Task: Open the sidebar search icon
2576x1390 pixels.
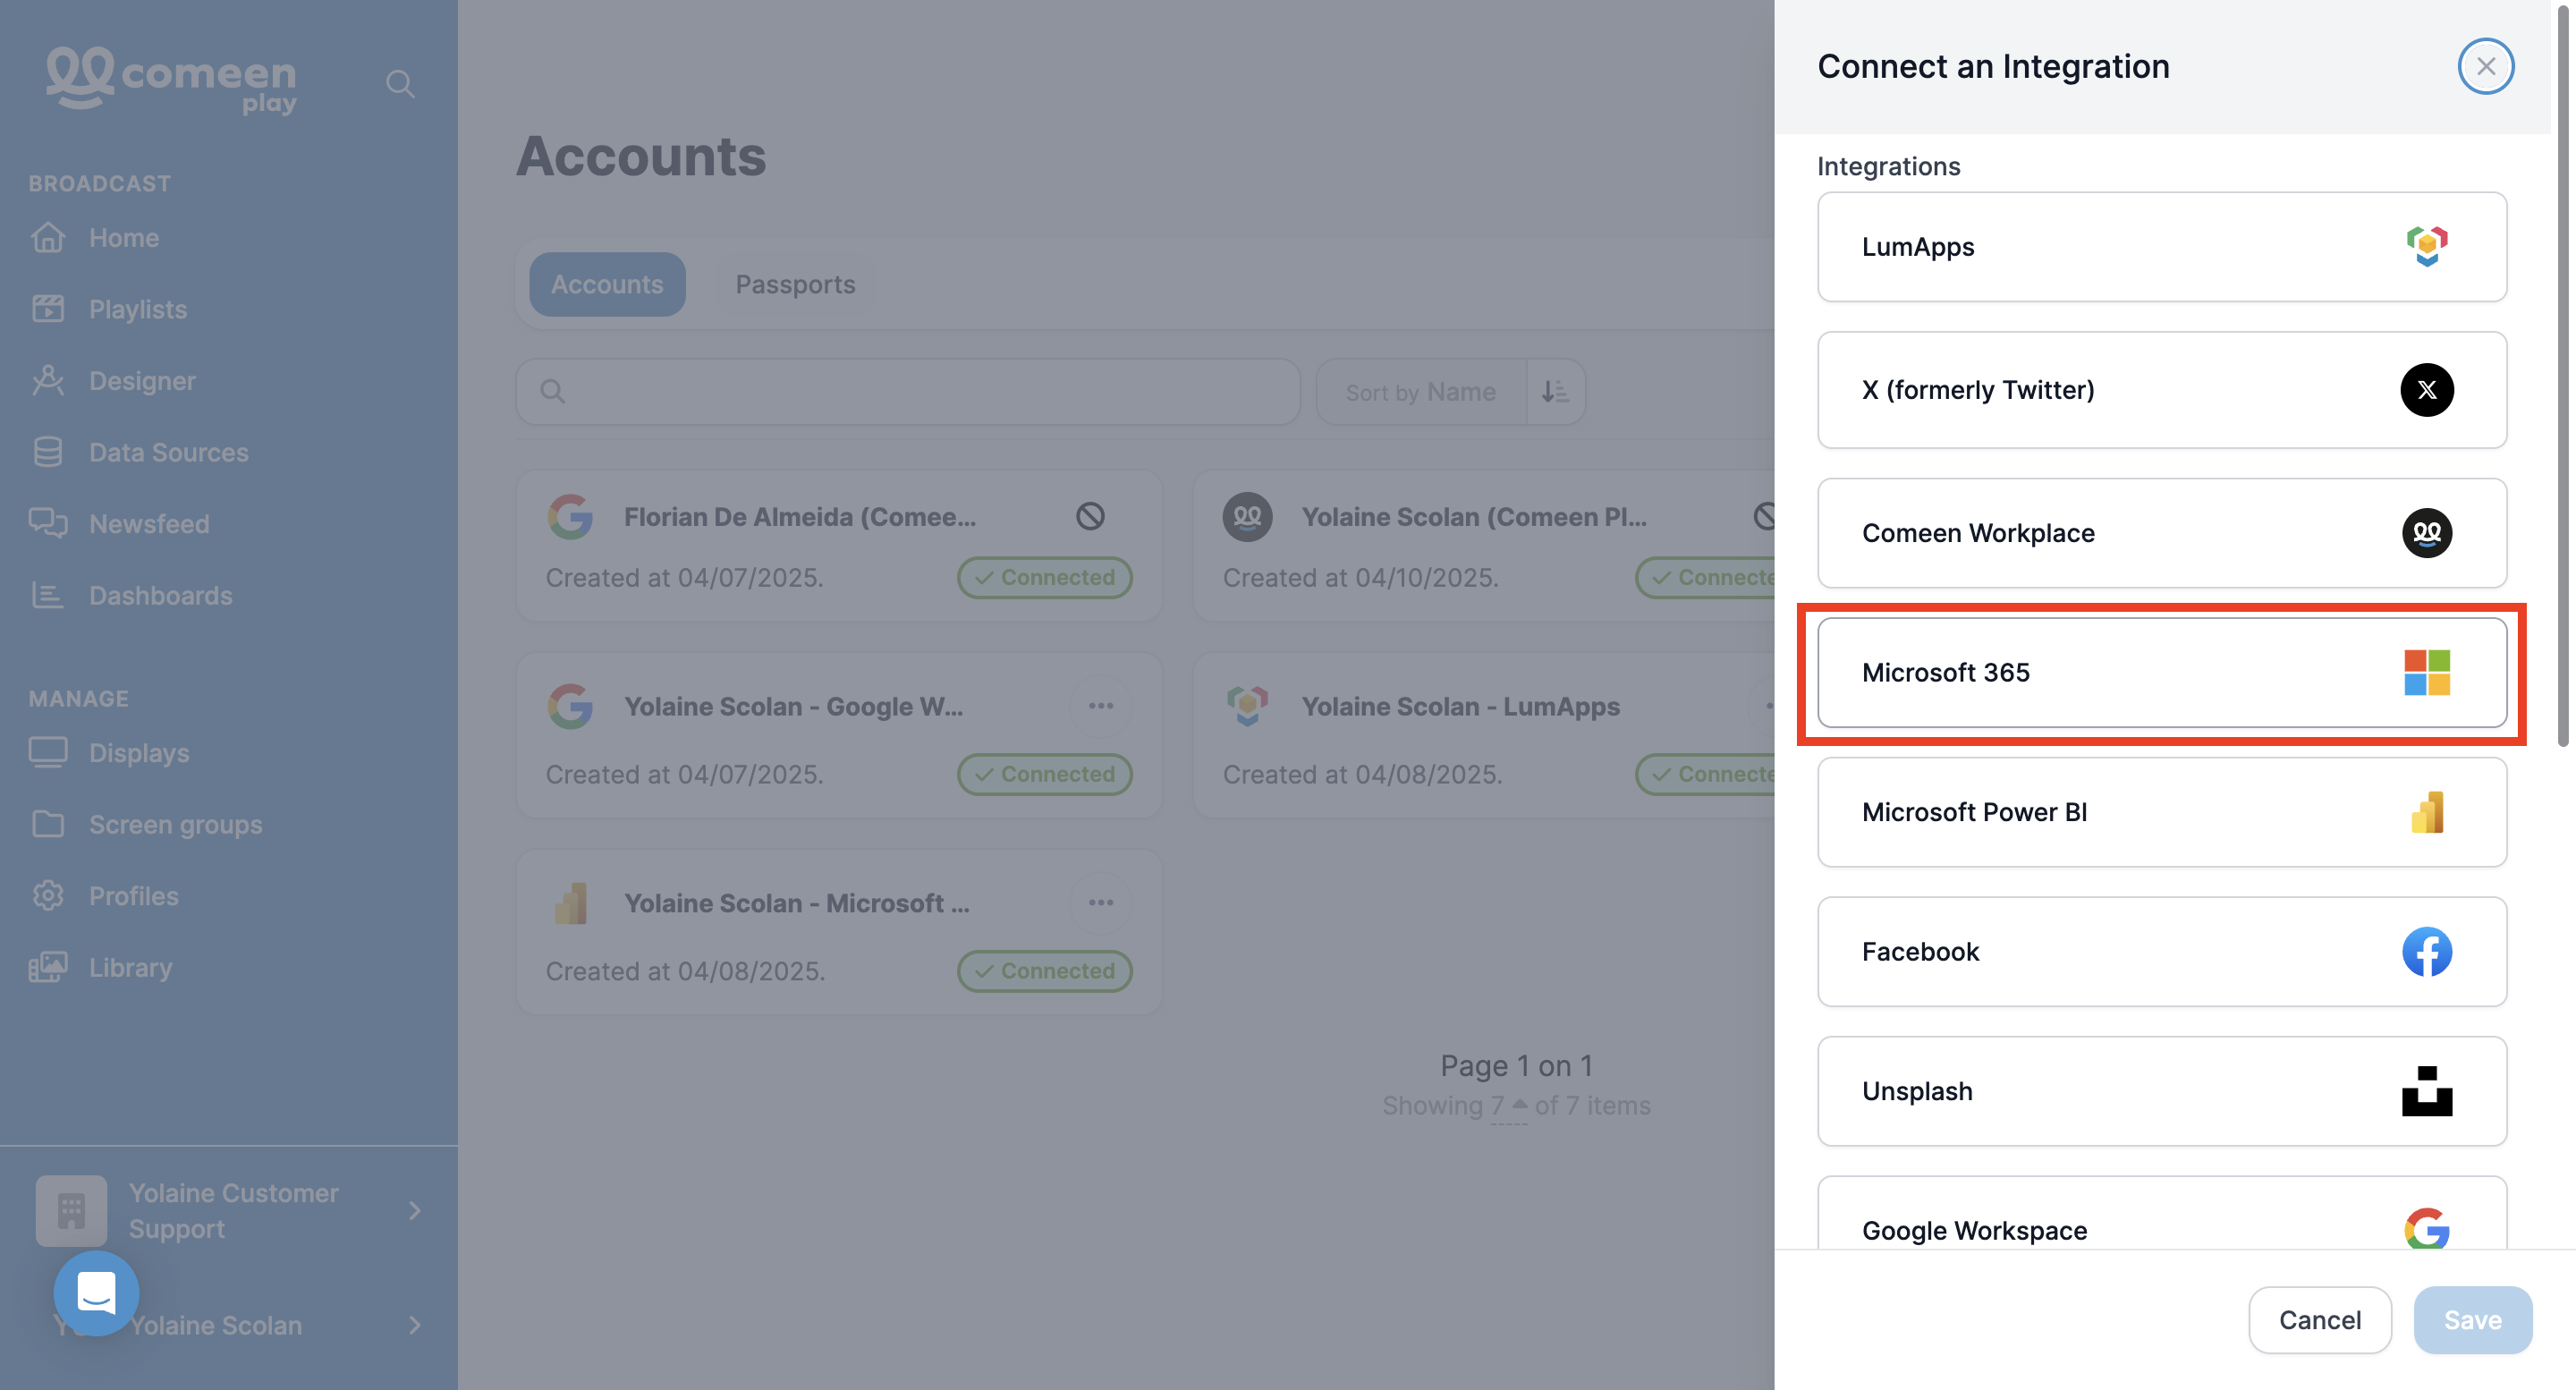Action: coord(400,84)
